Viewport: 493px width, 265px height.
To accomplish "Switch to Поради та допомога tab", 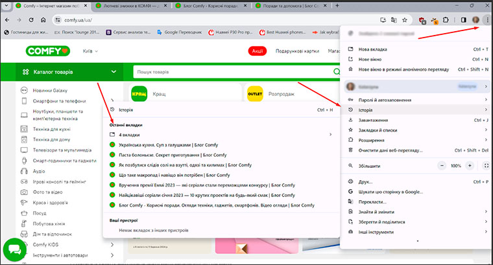I will point(291,6).
